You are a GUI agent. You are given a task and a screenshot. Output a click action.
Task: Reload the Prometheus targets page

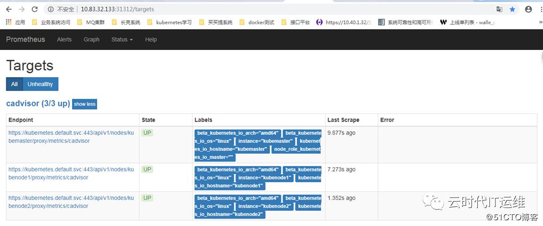pyautogui.click(x=34, y=10)
